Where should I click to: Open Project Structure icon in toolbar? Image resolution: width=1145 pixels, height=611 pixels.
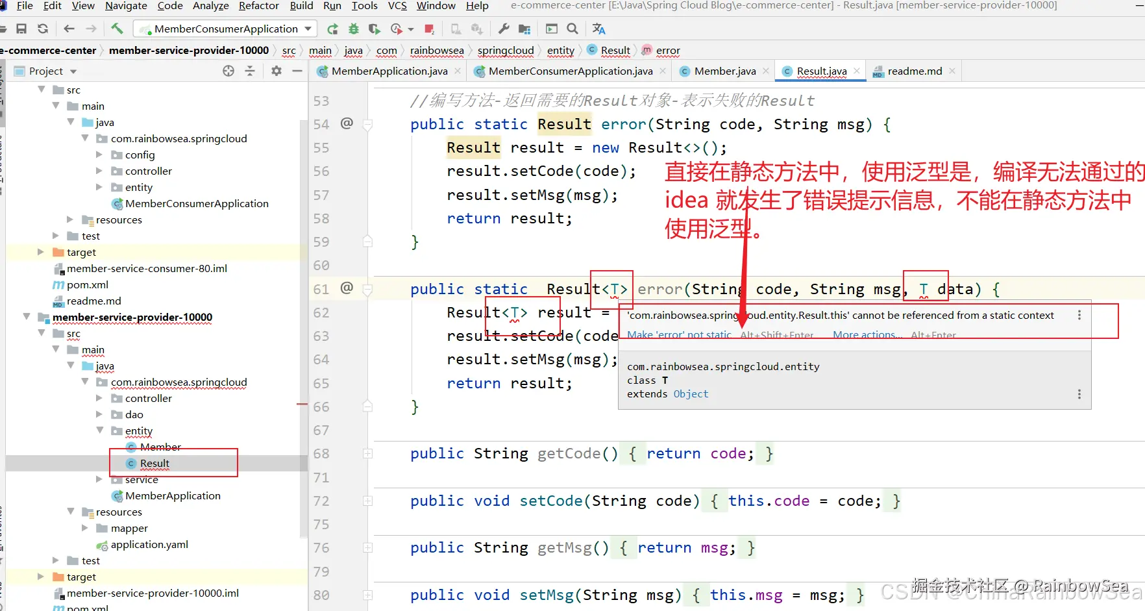point(524,29)
